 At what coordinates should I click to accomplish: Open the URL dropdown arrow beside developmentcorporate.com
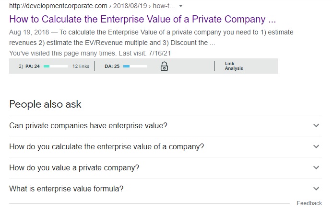coord(180,6)
